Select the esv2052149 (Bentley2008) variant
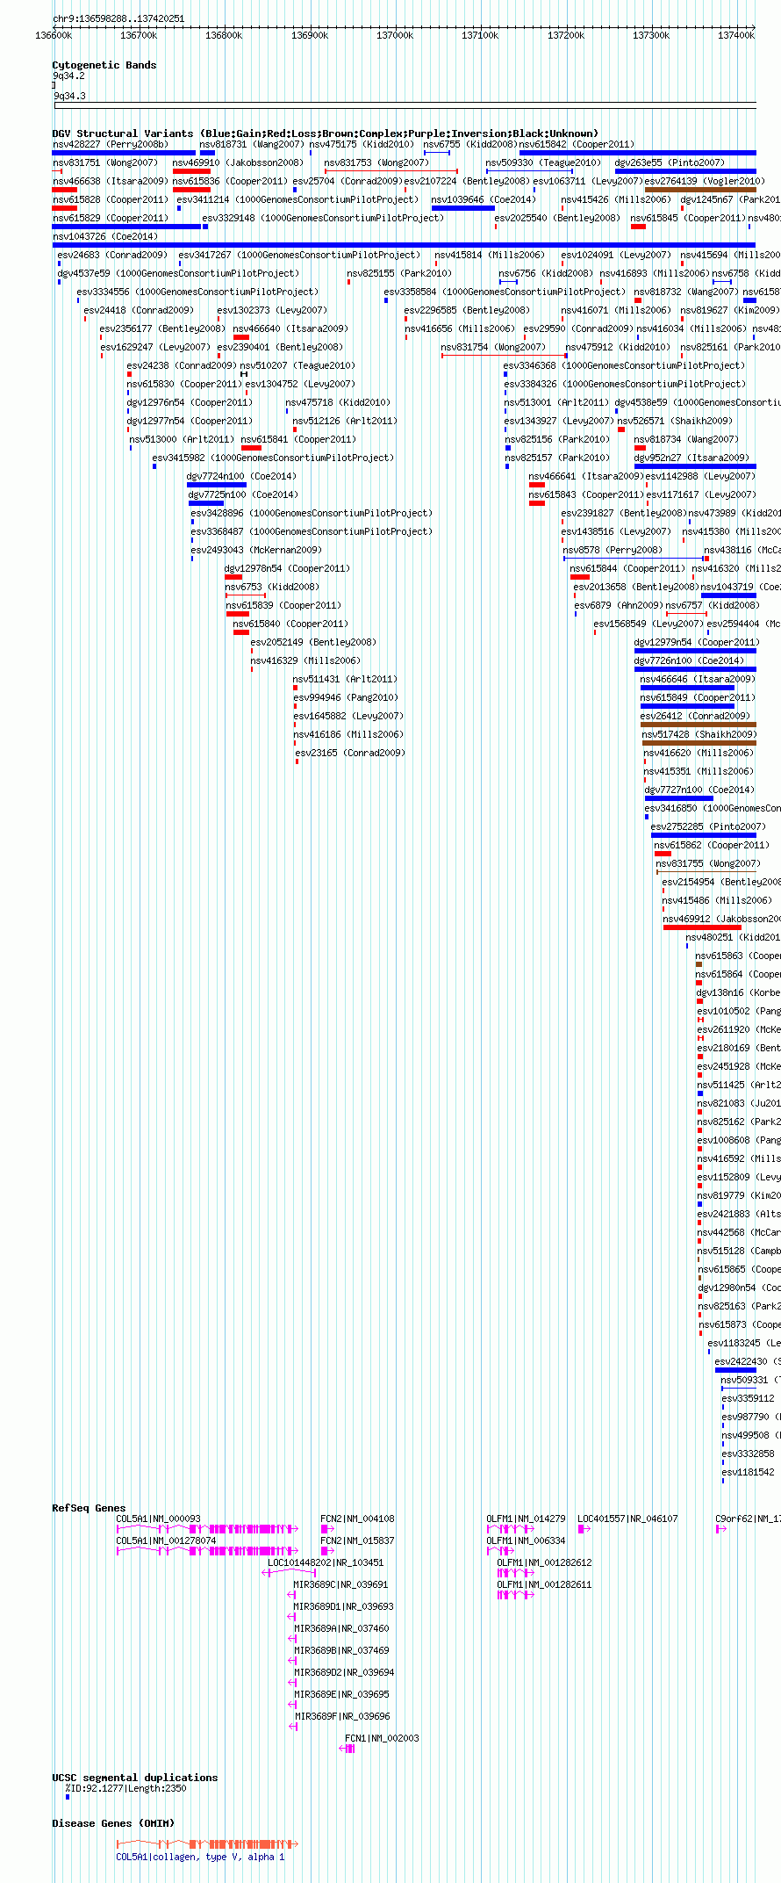 coord(313,642)
